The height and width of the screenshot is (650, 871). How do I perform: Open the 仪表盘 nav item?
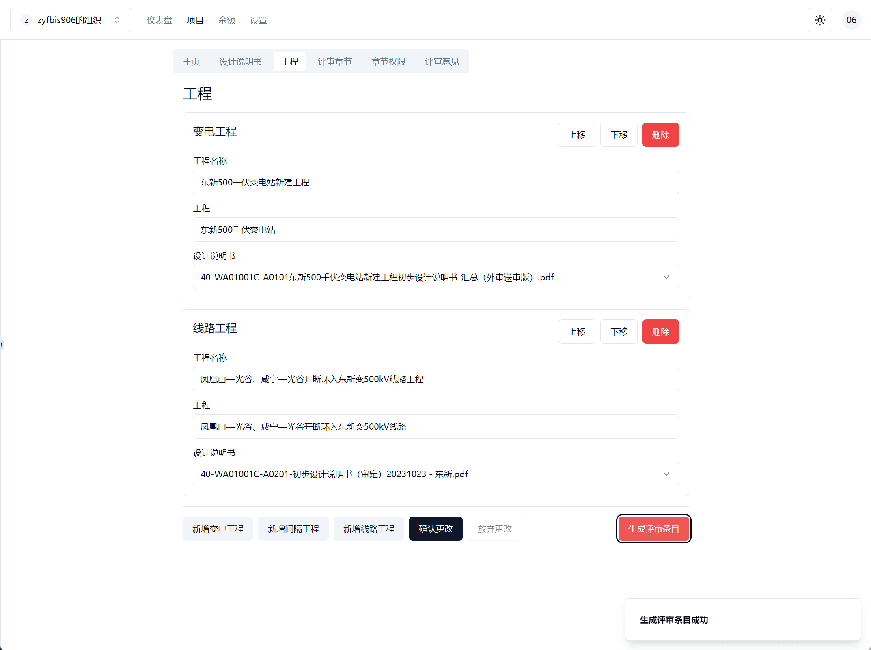coord(159,20)
